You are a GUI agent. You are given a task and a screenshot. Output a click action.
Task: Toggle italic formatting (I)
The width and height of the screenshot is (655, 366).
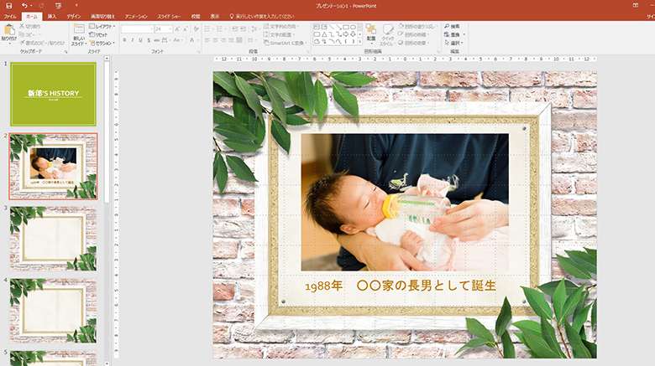click(133, 39)
